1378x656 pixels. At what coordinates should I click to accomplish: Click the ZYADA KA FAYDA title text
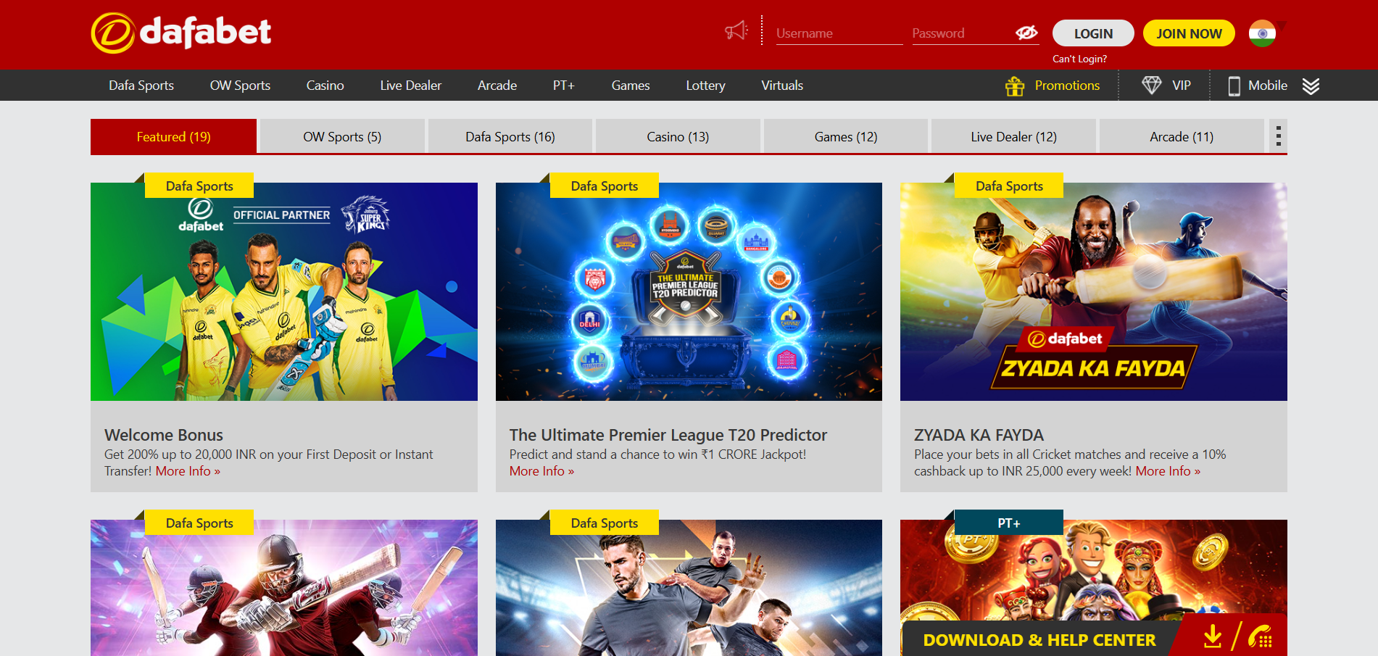(979, 435)
